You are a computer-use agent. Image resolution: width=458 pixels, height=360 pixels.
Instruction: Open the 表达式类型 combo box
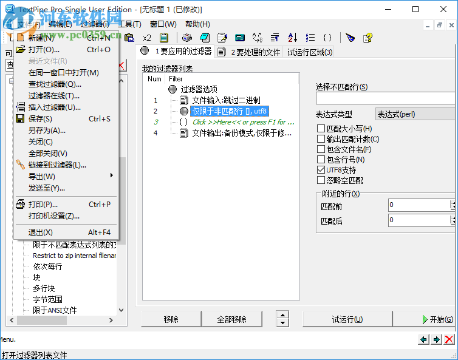click(416, 114)
